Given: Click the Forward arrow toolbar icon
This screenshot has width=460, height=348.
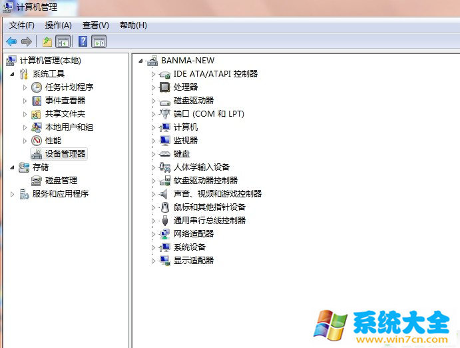Looking at the screenshot, I should (27, 42).
